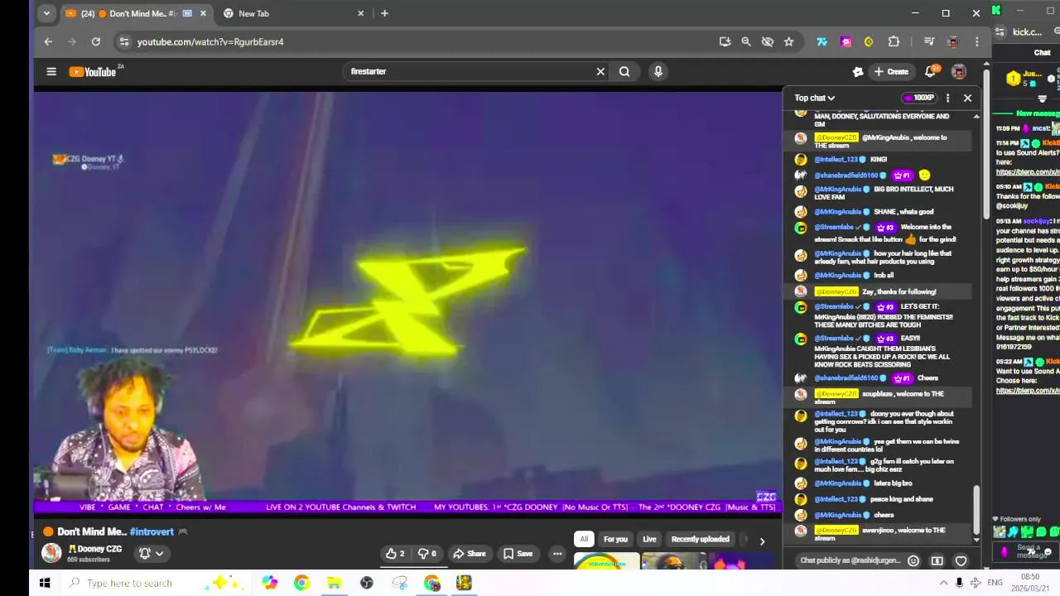Dislike the video
This screenshot has width=1060, height=596.
(428, 554)
